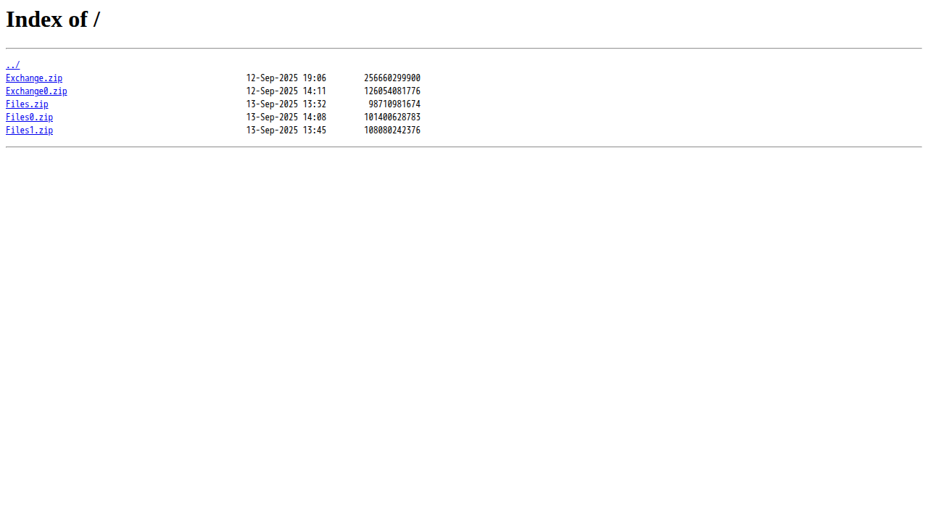The height and width of the screenshot is (522, 928).
Task: Click the 12-Sep-2025 19:06 timestamp
Action: click(x=286, y=78)
